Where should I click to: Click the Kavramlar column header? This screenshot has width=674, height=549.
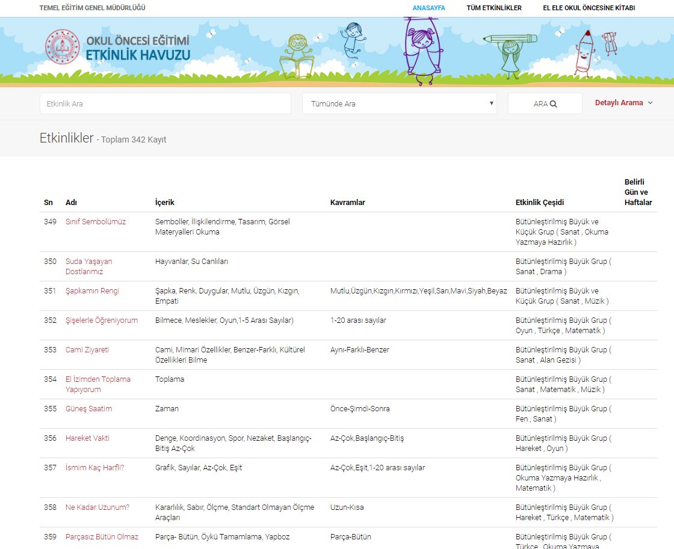(347, 202)
